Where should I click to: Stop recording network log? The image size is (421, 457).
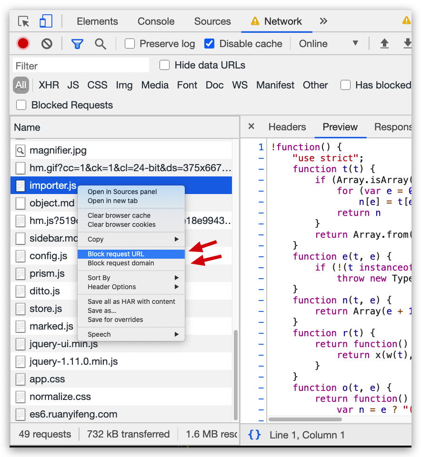23,44
